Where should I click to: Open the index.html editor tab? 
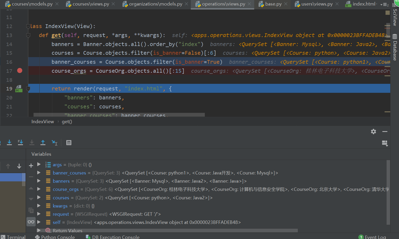click(363, 4)
